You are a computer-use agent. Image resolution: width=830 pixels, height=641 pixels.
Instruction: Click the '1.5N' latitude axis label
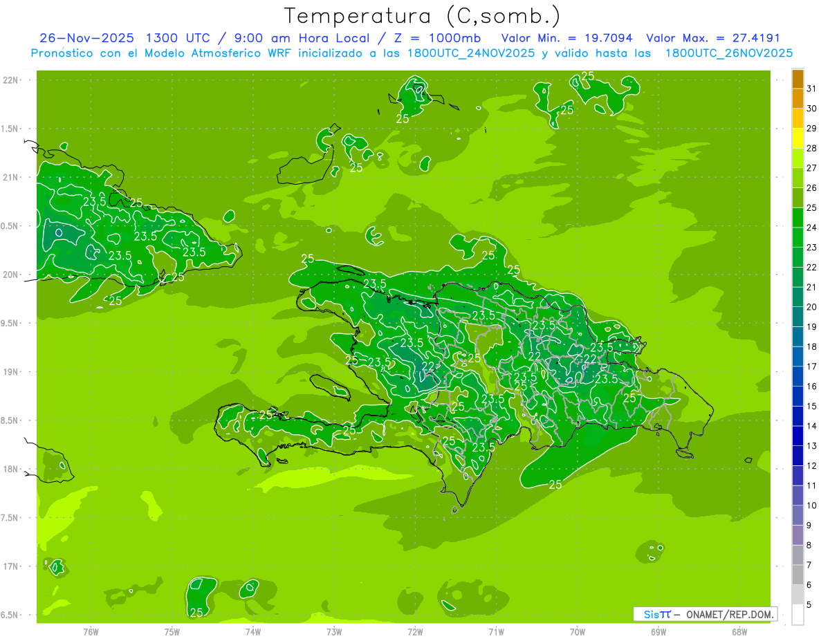11,129
